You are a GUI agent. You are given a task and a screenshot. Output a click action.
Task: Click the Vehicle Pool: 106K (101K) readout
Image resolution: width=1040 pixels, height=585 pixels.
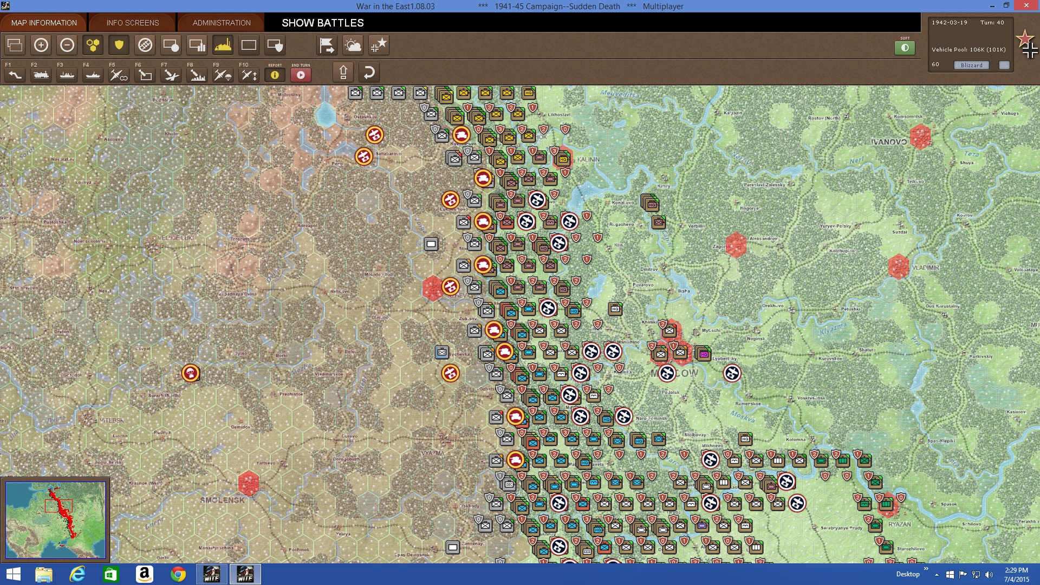click(968, 49)
